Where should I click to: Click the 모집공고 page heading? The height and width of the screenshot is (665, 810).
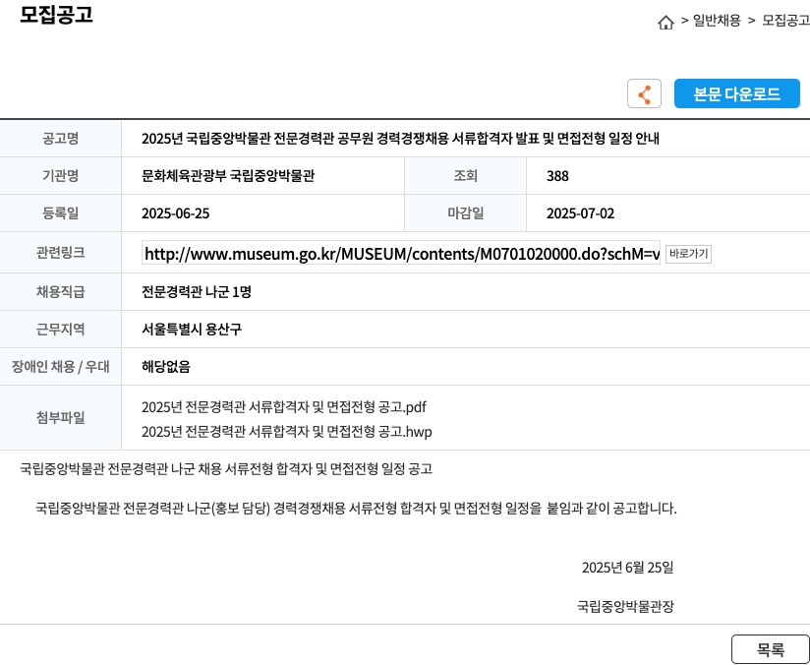[x=56, y=15]
